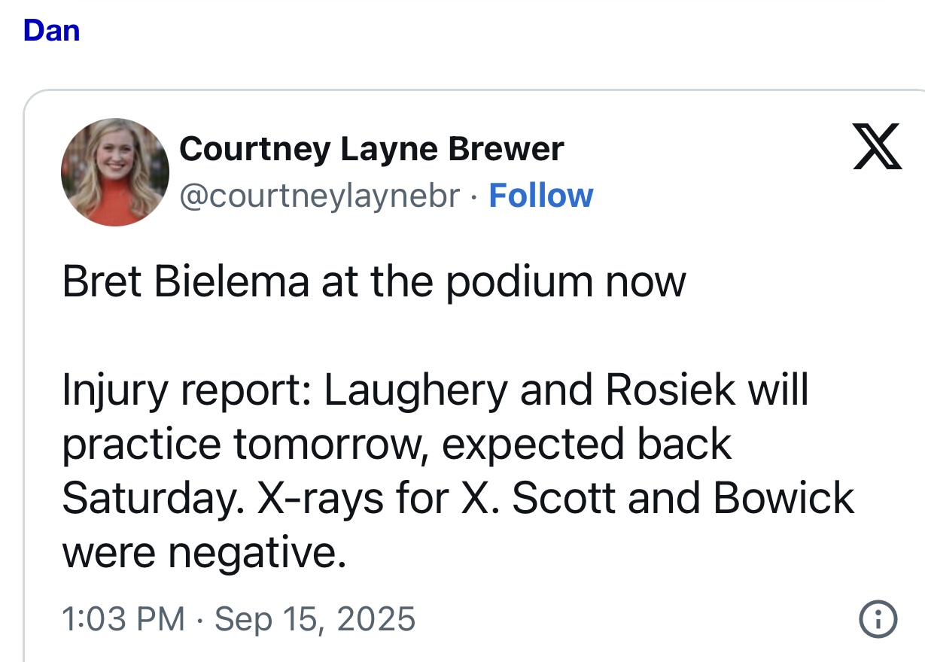Open the @courtneylaynebr handle
Viewport: 925px width, 662px height.
(319, 196)
